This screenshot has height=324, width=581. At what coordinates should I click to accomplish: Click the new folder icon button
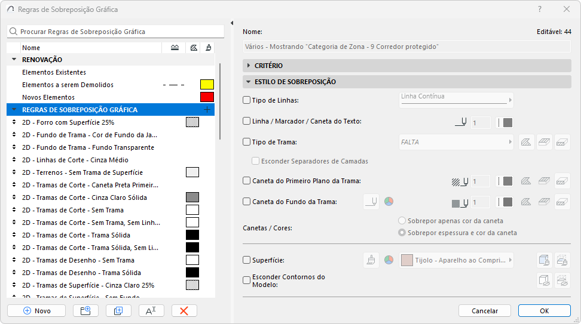tap(85, 311)
